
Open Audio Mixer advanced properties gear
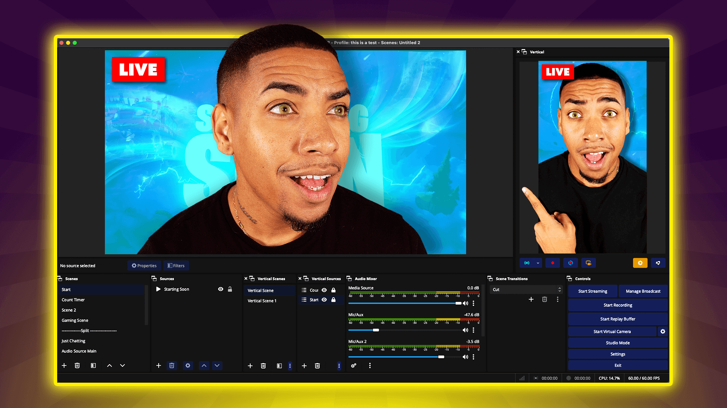354,366
